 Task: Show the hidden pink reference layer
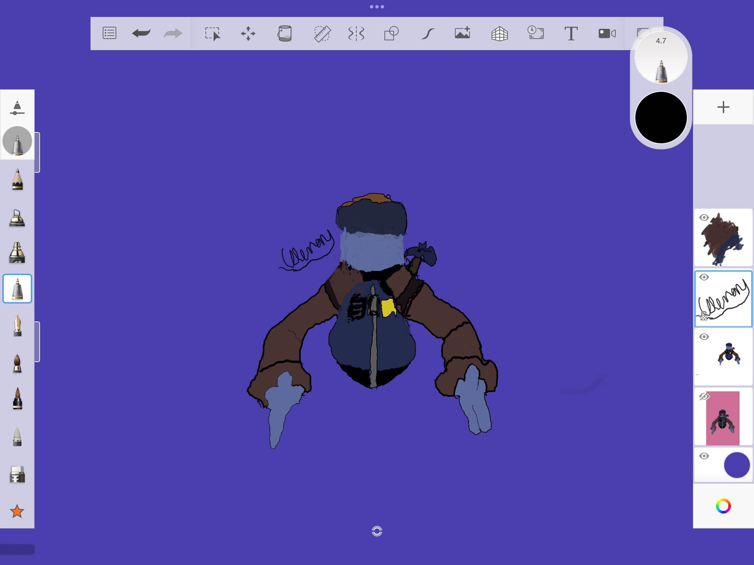coord(704,396)
